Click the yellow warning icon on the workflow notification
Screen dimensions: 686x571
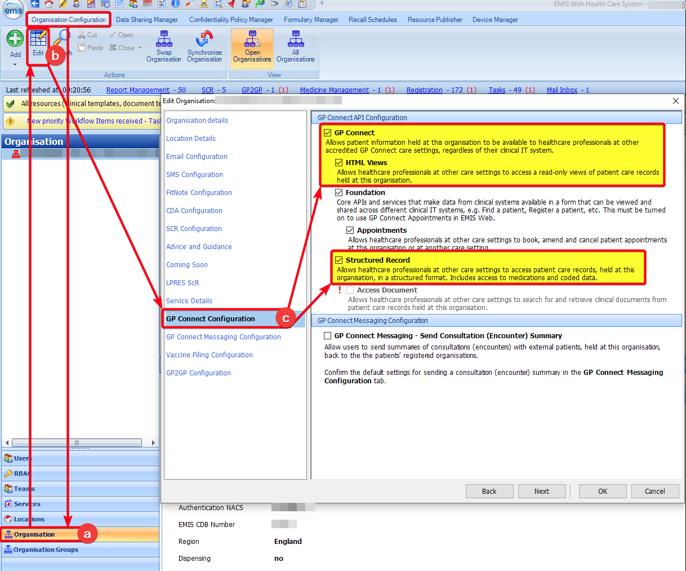10,121
